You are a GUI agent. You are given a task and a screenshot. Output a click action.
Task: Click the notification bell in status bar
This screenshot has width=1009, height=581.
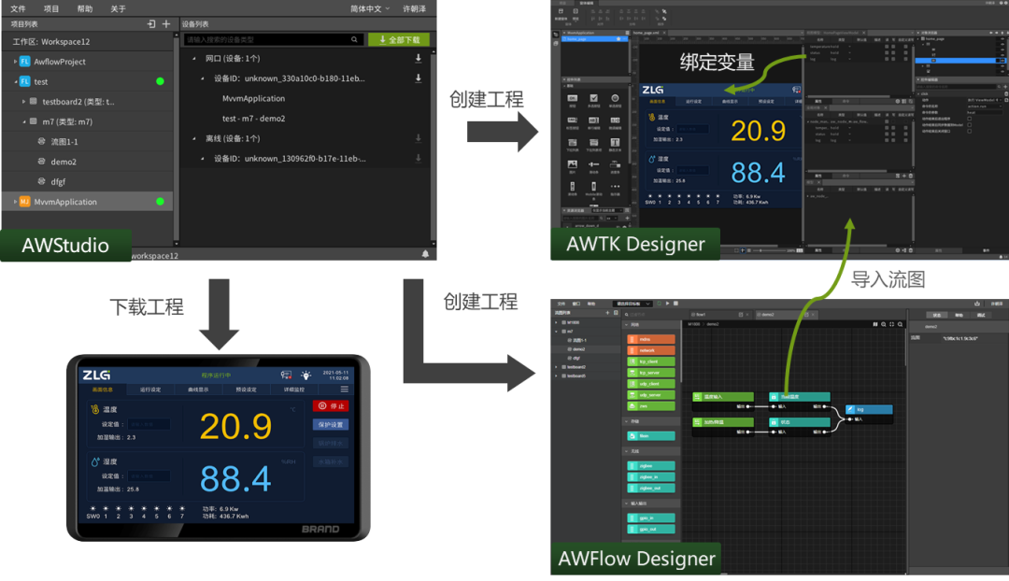[x=425, y=254]
